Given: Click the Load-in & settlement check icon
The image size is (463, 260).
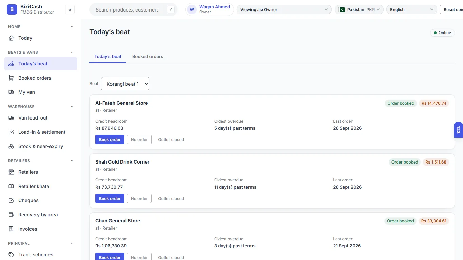Looking at the screenshot, I should (11, 132).
